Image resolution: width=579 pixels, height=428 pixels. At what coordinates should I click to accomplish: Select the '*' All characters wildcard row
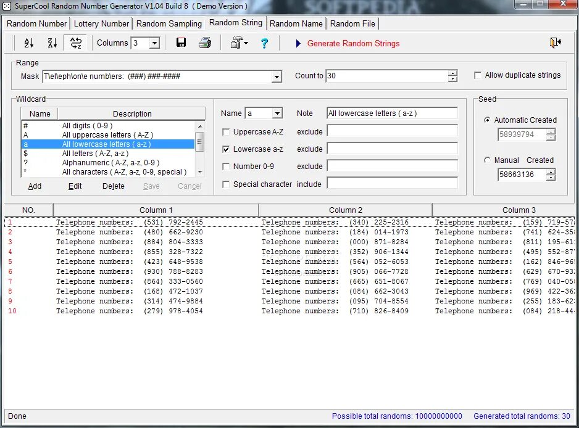click(108, 171)
